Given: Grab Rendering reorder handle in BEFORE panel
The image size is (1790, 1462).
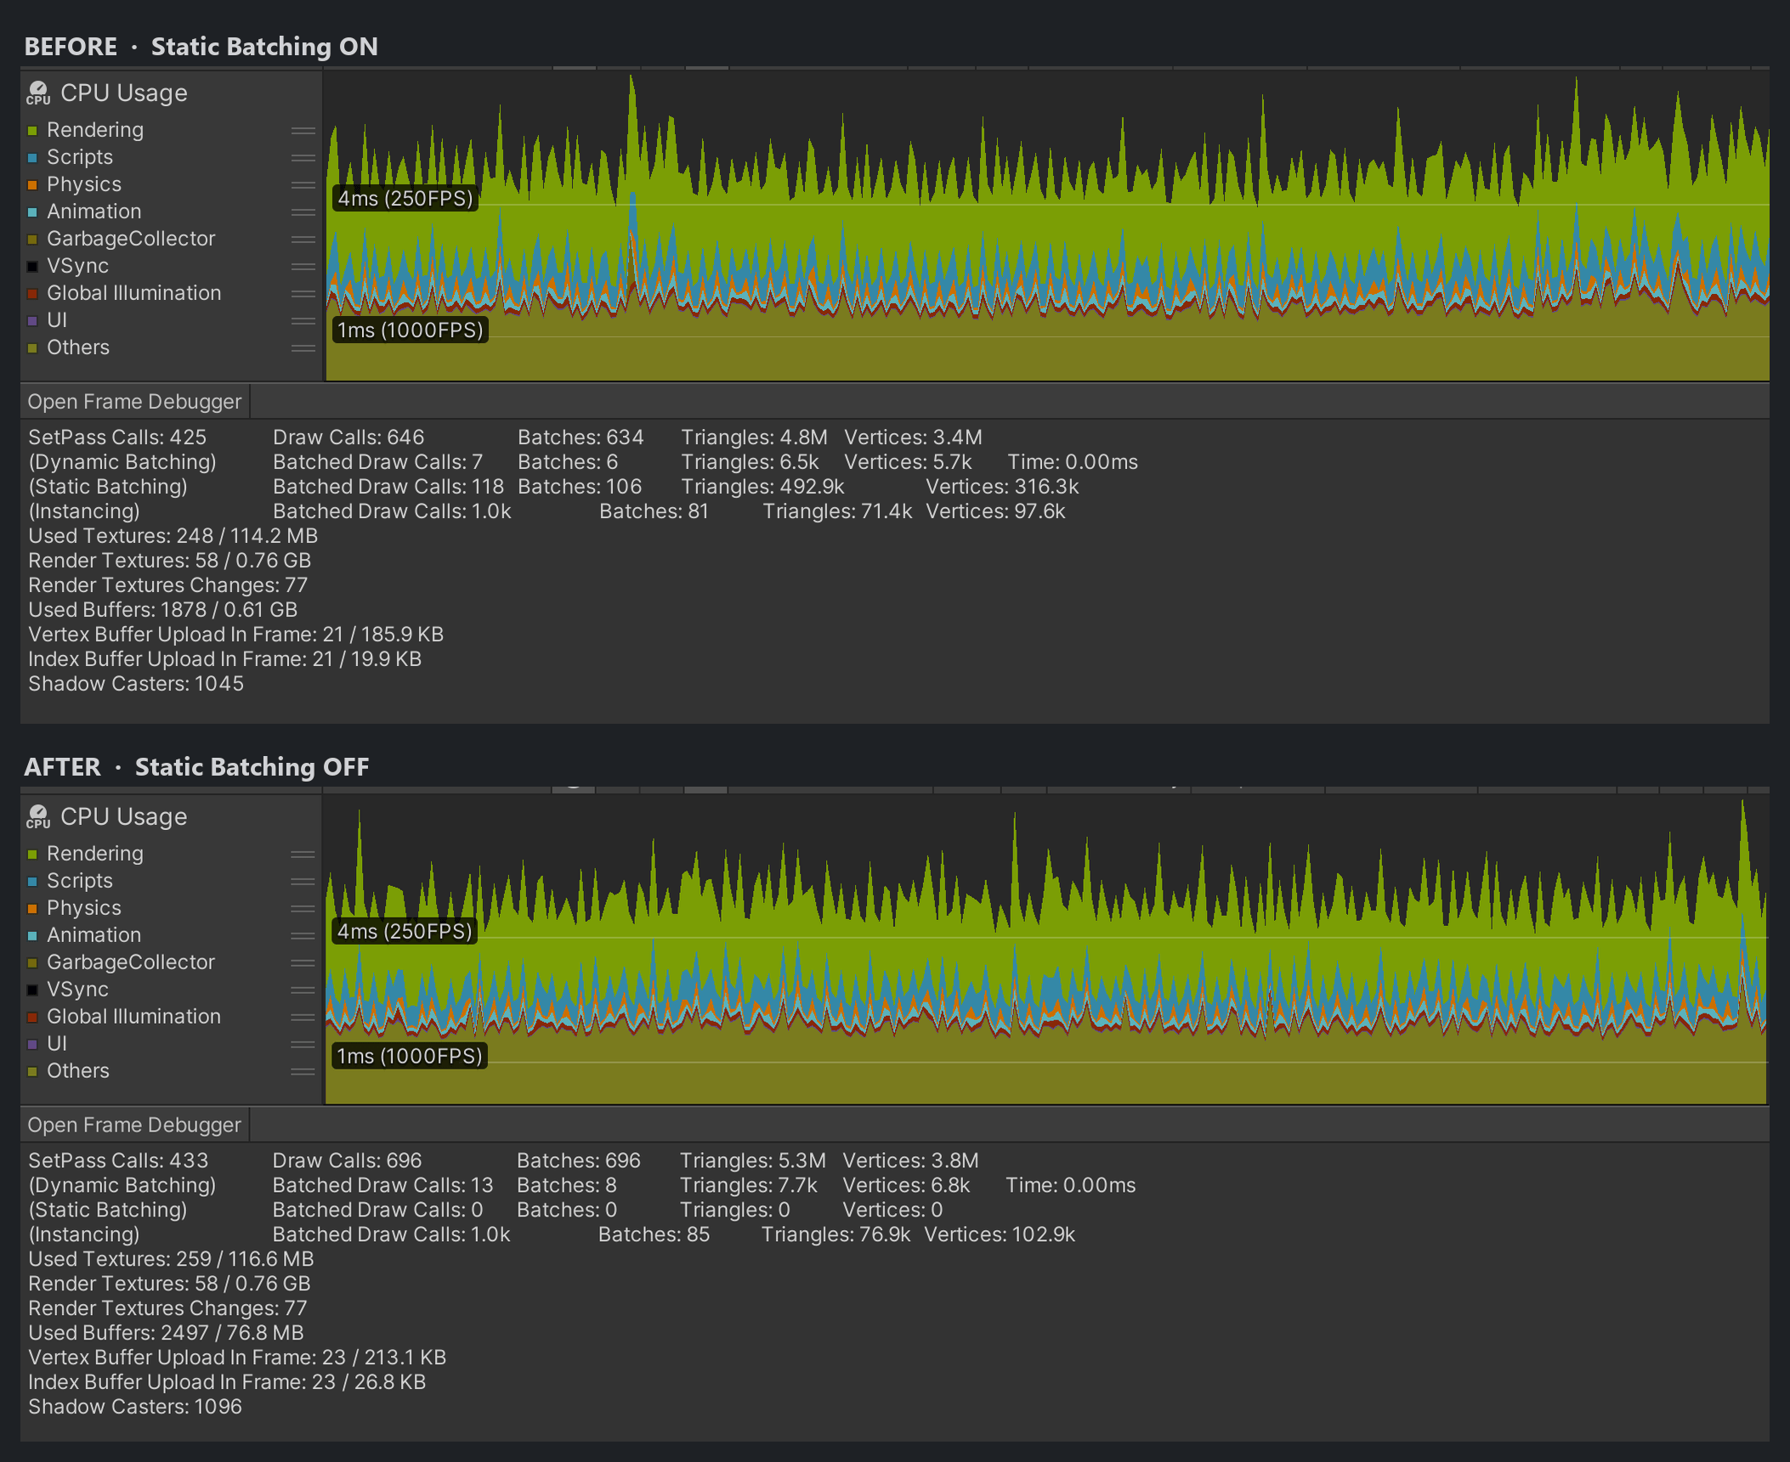Looking at the screenshot, I should [x=303, y=131].
